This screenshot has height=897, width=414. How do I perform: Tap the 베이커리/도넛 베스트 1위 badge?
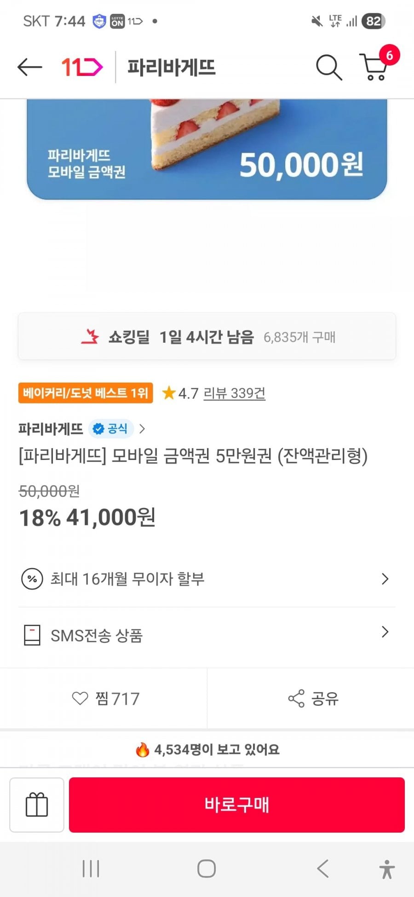click(x=86, y=393)
